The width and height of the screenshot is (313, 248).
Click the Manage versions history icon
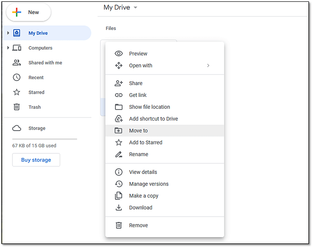point(119,184)
